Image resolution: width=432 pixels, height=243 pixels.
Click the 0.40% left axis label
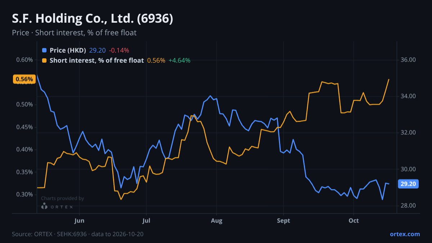pos(24,149)
